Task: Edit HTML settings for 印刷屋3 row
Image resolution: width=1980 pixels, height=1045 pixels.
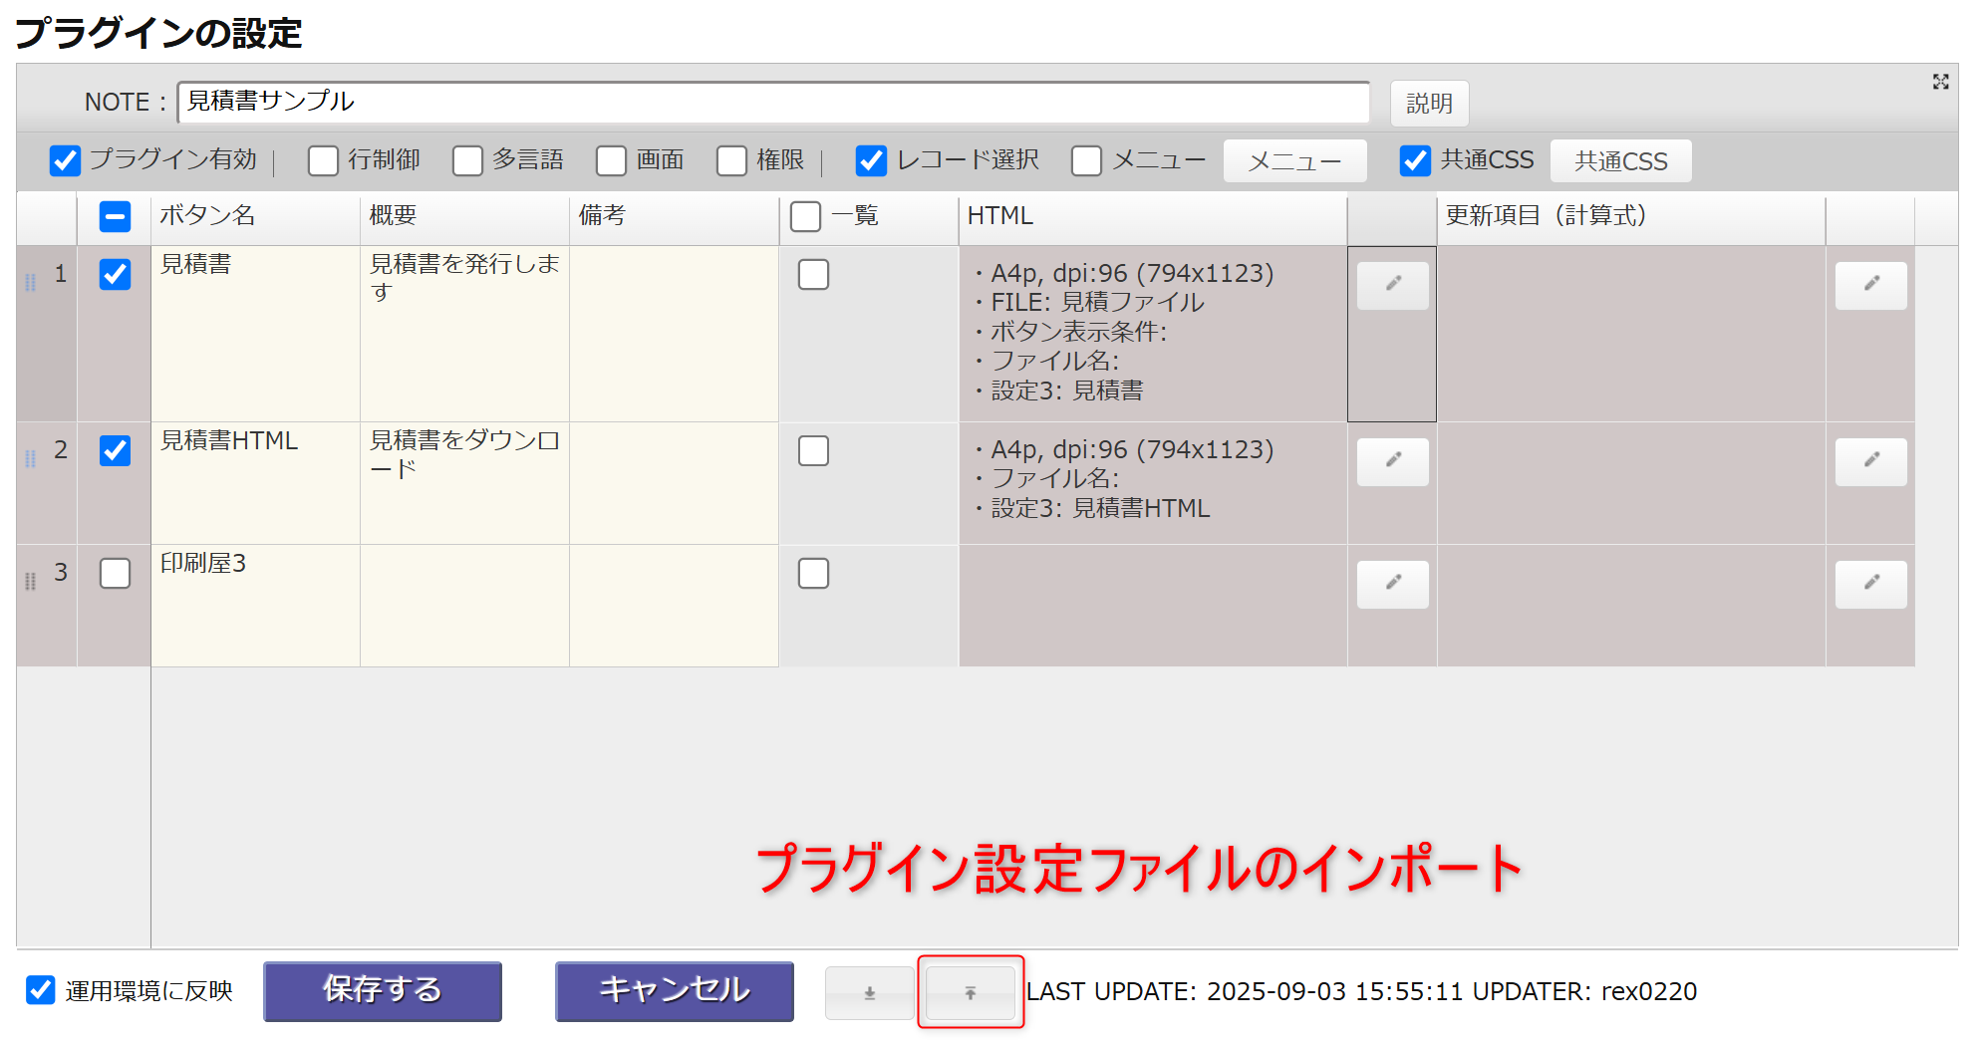Action: point(1392,584)
